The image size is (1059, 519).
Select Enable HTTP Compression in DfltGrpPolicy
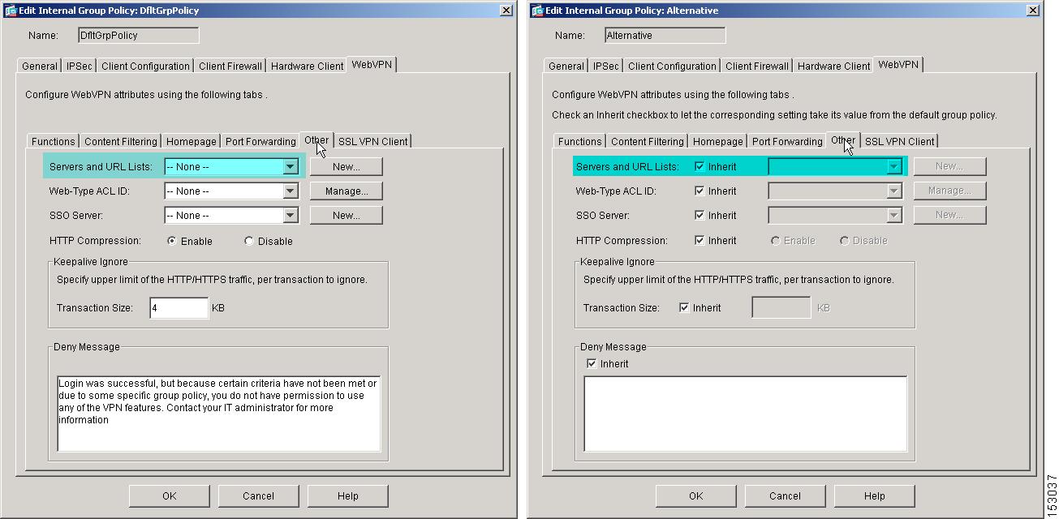click(172, 241)
